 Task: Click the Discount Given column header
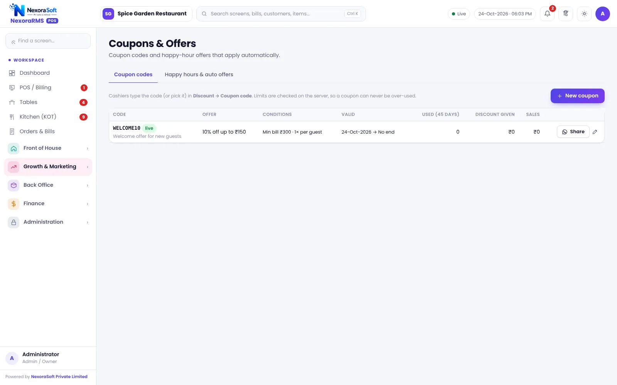coord(495,114)
